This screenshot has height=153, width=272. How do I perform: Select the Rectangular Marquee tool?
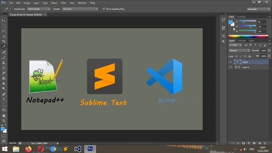[x=4, y=26]
